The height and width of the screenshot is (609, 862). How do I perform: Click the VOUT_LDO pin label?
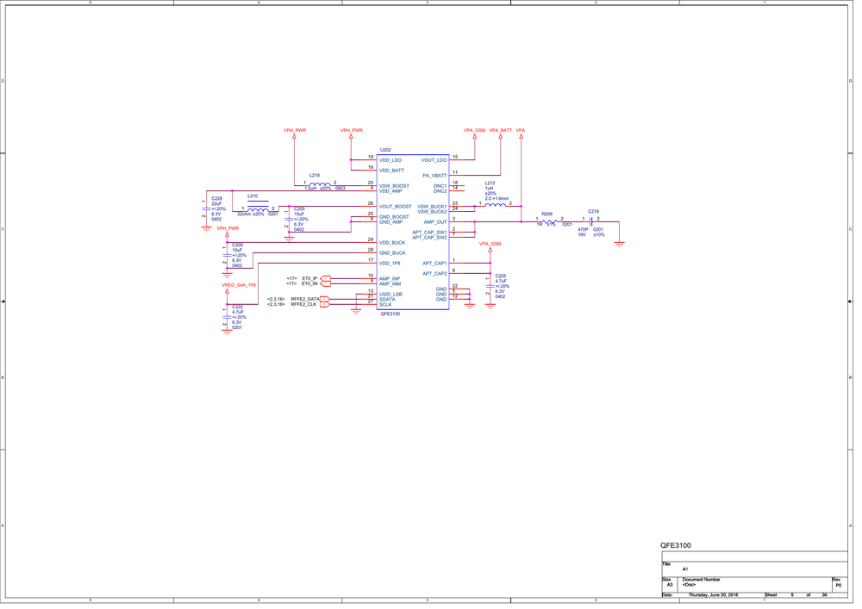(x=434, y=160)
